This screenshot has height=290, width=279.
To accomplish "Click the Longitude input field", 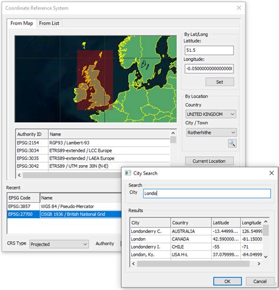I will [x=209, y=68].
